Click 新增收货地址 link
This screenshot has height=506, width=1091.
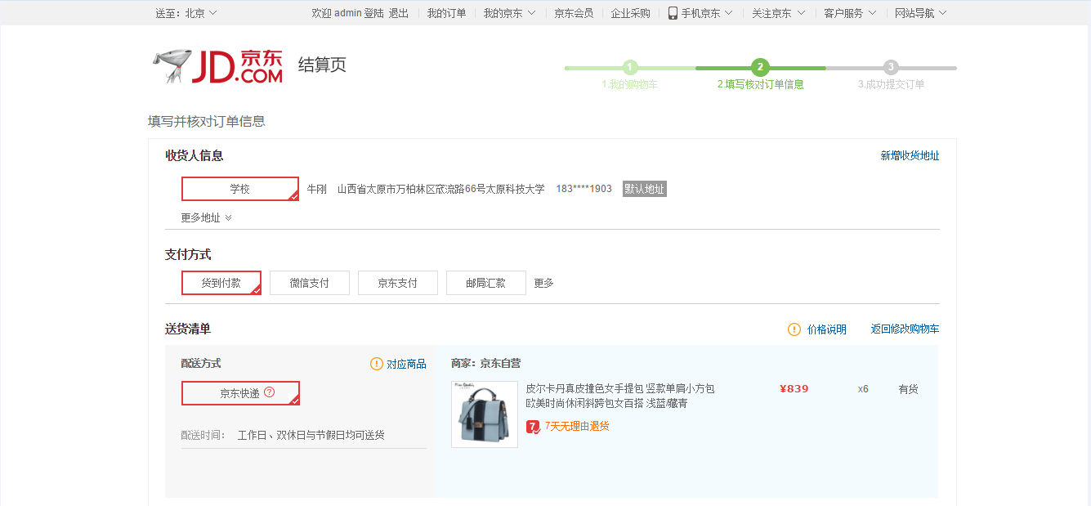910,155
